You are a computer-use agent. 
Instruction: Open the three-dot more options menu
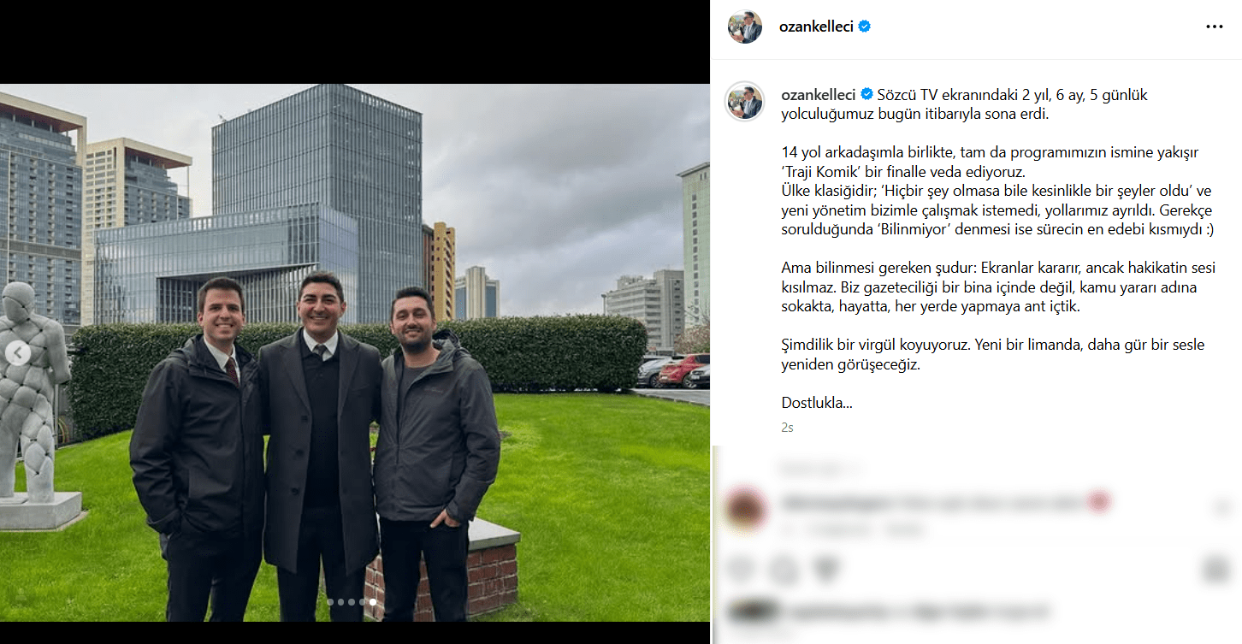coord(1214,27)
